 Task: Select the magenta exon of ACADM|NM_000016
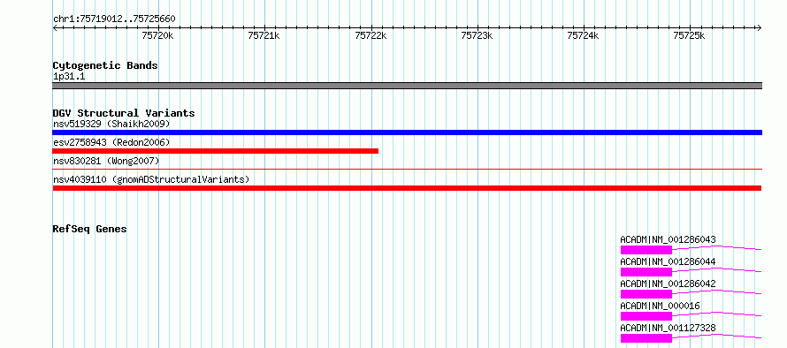pos(646,316)
